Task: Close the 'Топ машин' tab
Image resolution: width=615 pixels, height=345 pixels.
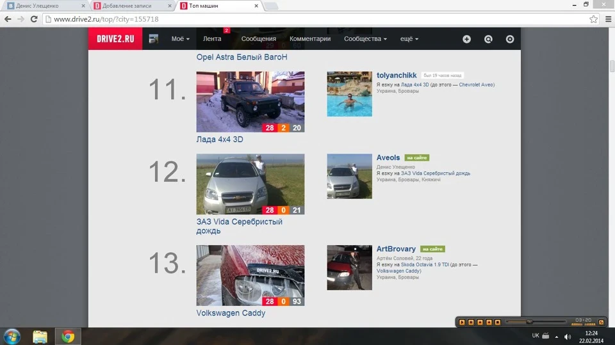Action: click(x=256, y=6)
